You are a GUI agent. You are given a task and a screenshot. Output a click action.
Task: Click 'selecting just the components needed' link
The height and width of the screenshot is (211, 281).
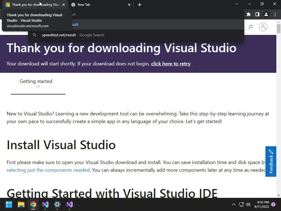[48, 170]
